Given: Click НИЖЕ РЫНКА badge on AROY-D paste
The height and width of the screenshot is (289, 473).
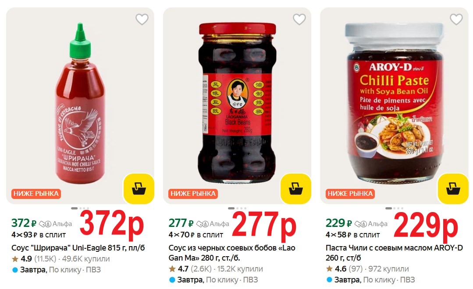Looking at the screenshot, I should coord(350,194).
